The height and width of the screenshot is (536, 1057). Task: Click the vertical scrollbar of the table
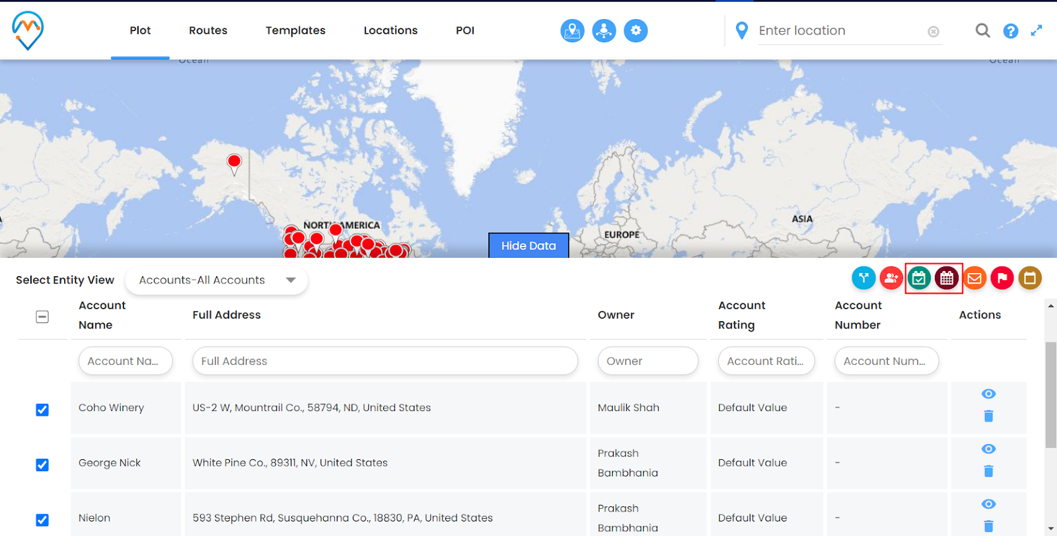(1050, 395)
